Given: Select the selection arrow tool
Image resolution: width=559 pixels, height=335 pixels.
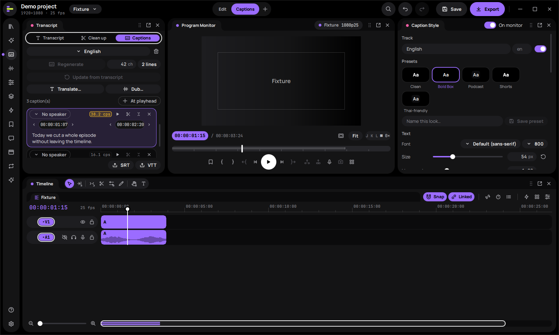Looking at the screenshot, I should pyautogui.click(x=70, y=184).
